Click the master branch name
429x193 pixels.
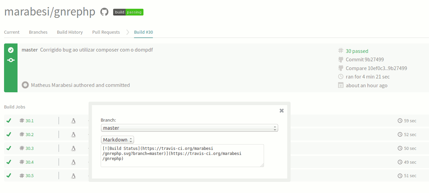click(x=30, y=50)
